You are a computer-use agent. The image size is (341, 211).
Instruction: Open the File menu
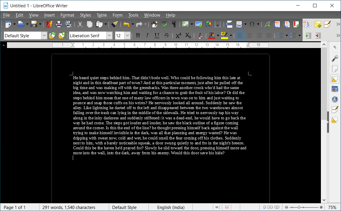click(6, 15)
